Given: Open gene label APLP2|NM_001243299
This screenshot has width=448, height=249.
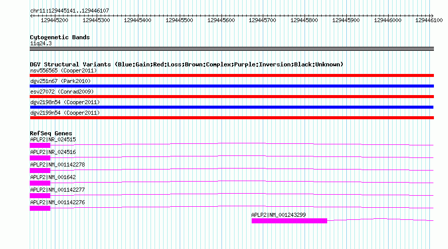Looking at the screenshot, I should click(x=278, y=215).
